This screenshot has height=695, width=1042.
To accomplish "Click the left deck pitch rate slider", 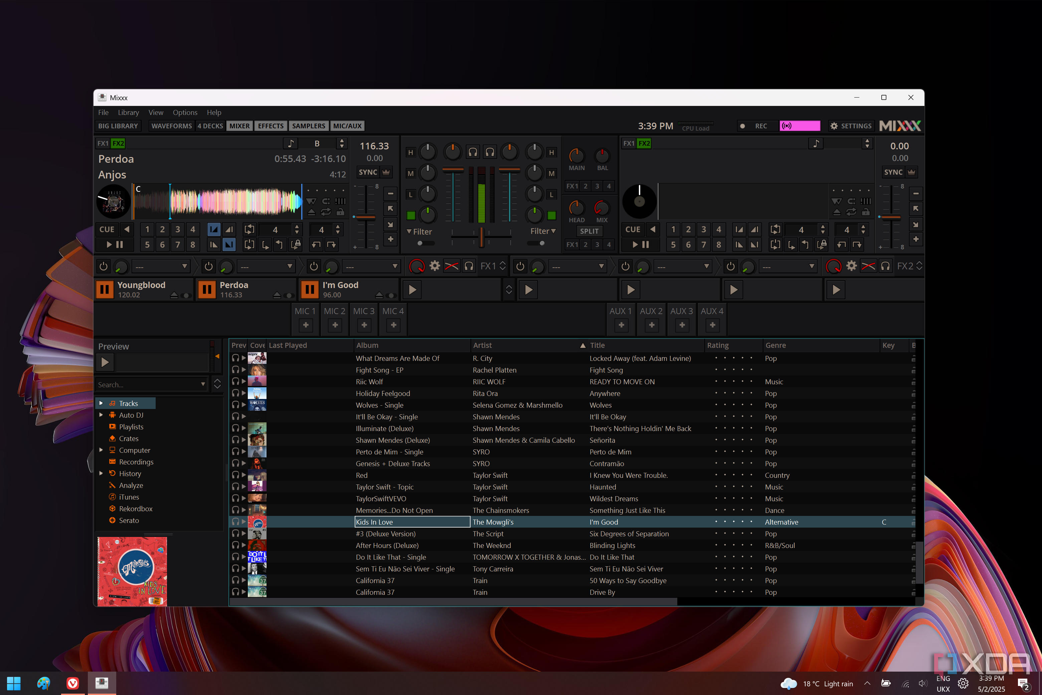I will [365, 217].
